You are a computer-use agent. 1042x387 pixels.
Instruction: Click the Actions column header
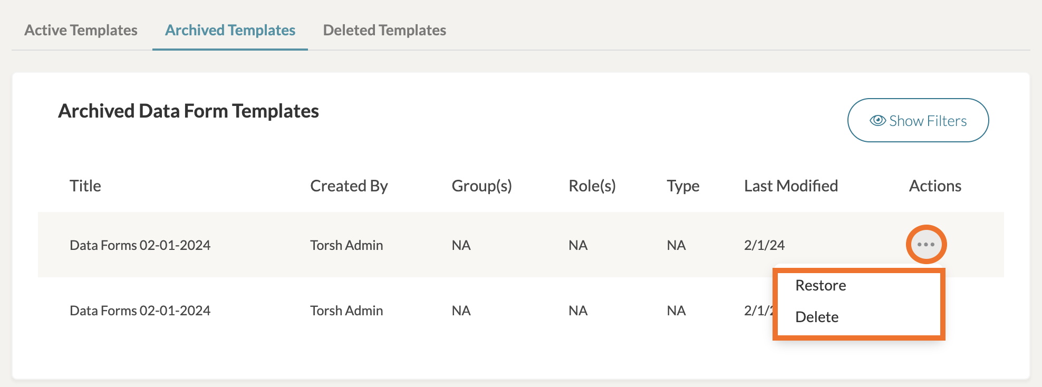click(x=935, y=186)
